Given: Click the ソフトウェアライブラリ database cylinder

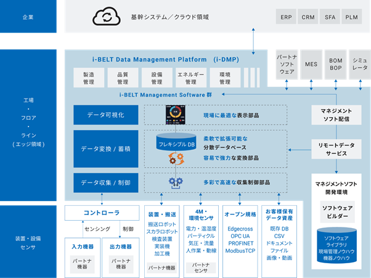Looking at the screenshot, I should click(x=336, y=245).
